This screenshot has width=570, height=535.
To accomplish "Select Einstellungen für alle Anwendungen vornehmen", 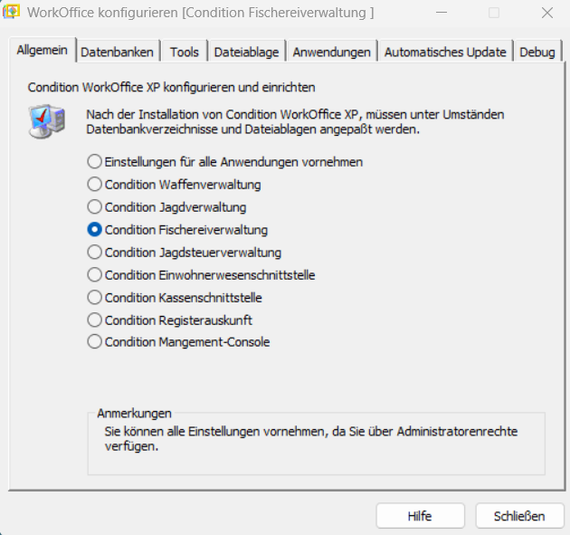I will click(x=95, y=162).
